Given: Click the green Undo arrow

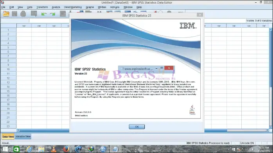Looking at the screenshot, I should (44, 14).
